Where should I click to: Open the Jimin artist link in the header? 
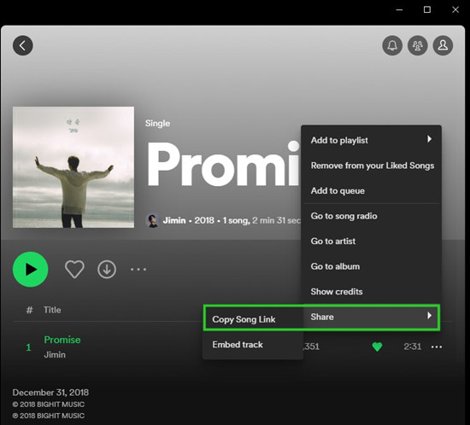point(174,220)
